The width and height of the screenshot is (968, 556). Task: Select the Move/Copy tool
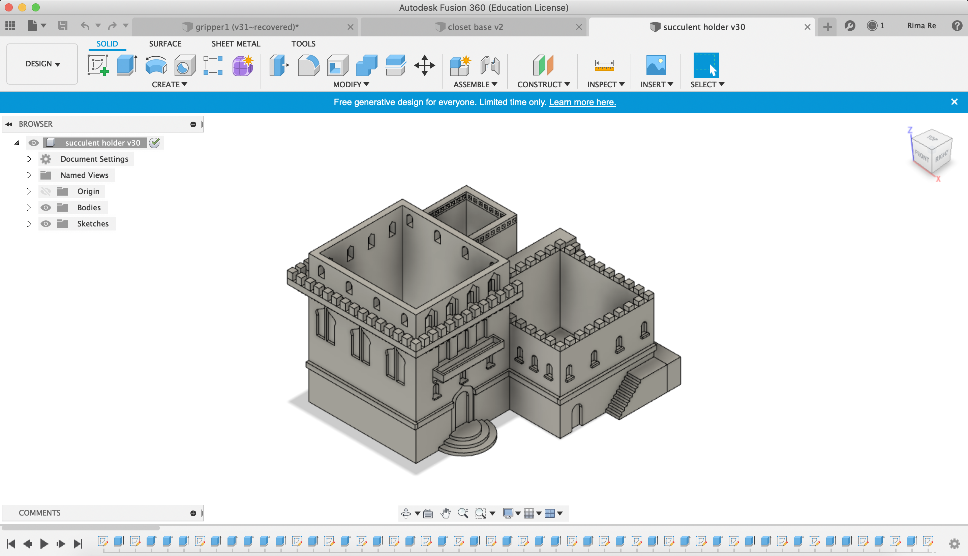(x=424, y=65)
